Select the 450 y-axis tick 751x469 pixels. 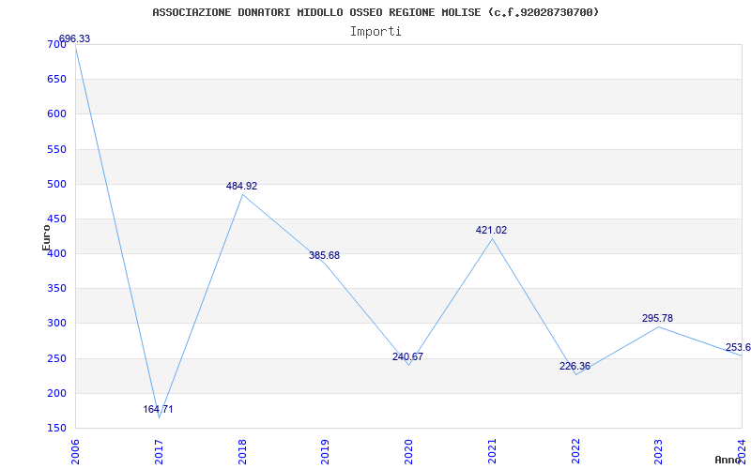pos(56,219)
